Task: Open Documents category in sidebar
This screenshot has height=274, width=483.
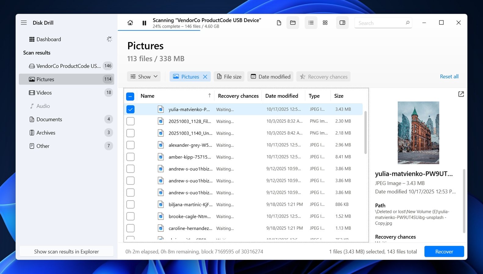Action: pos(49,119)
